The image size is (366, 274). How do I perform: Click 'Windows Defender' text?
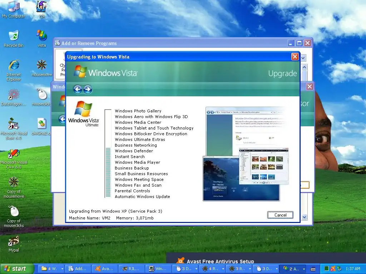pyautogui.click(x=134, y=151)
